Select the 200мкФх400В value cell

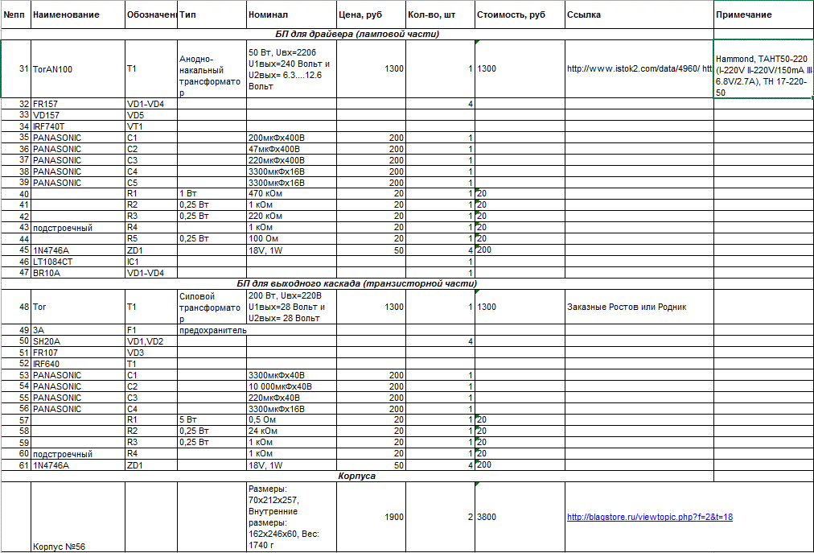(292, 138)
